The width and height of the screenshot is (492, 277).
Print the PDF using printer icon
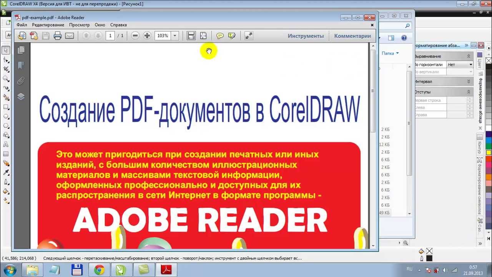tap(58, 36)
